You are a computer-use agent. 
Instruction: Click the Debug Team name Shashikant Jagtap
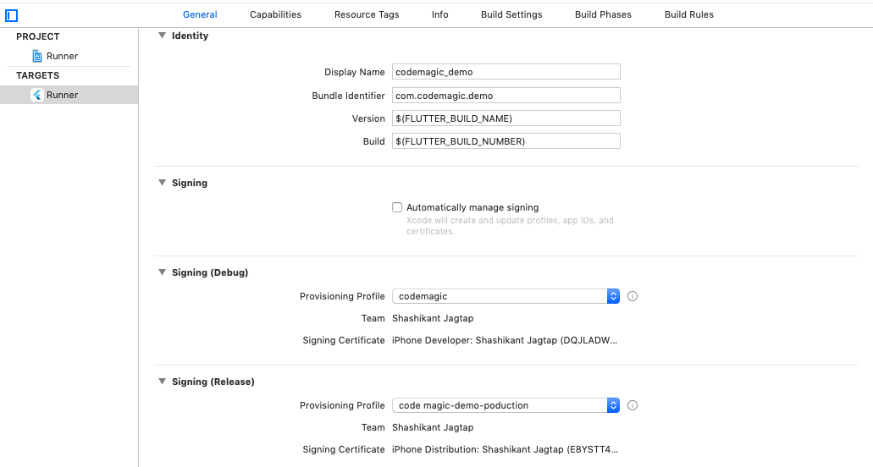[x=433, y=319]
